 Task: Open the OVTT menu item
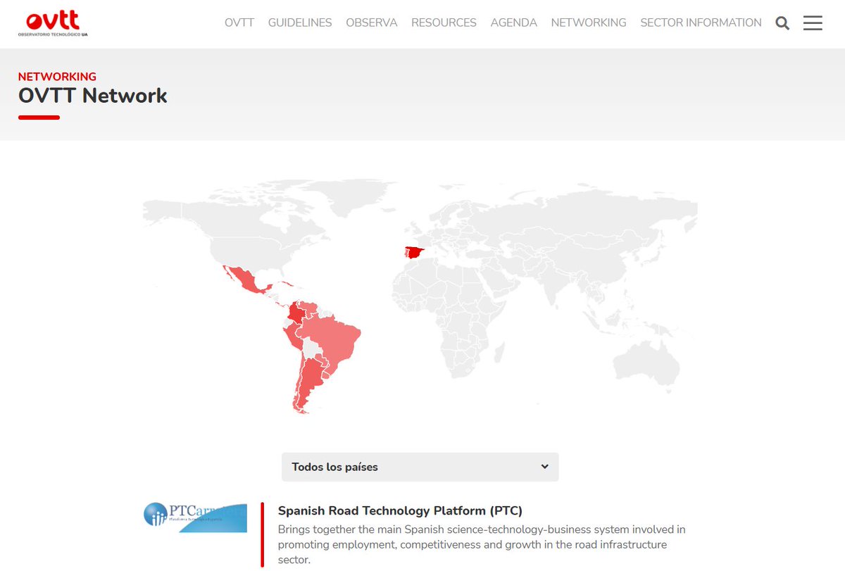click(x=239, y=23)
